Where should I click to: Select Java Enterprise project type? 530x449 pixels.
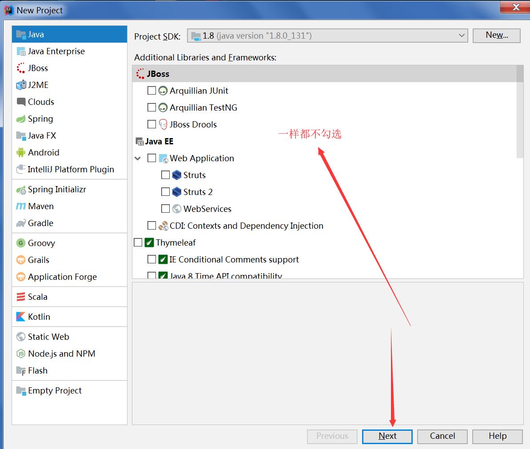click(x=69, y=52)
